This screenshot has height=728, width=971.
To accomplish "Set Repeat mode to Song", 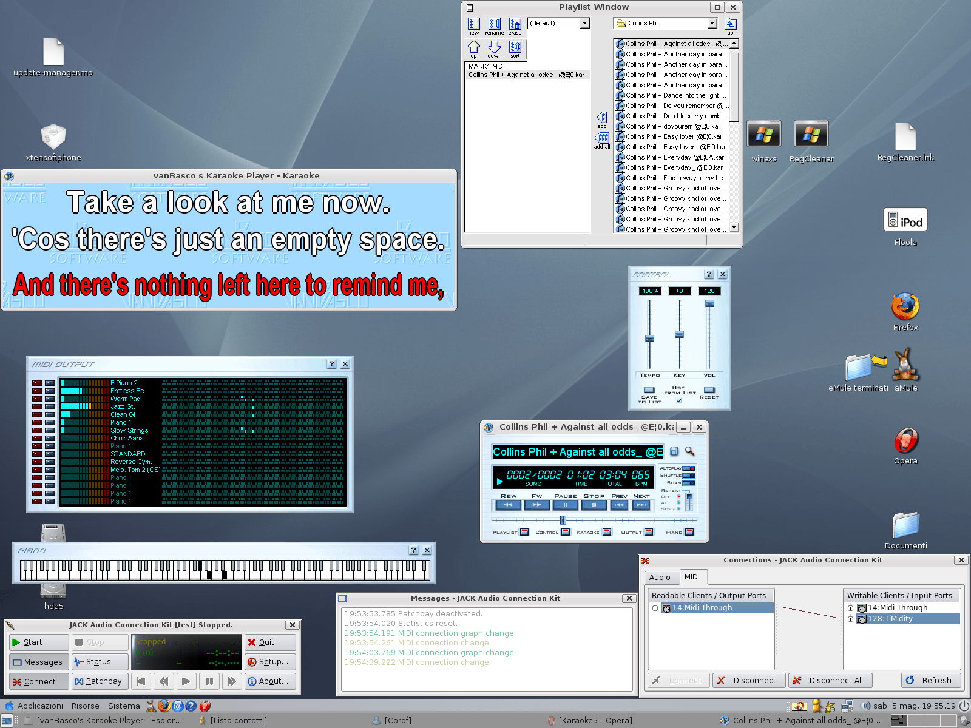I will [678, 508].
